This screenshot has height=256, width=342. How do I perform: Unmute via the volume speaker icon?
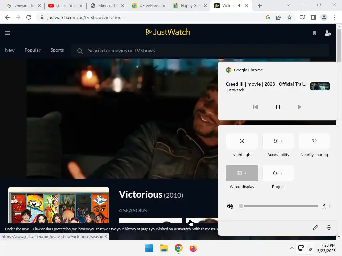230,206
